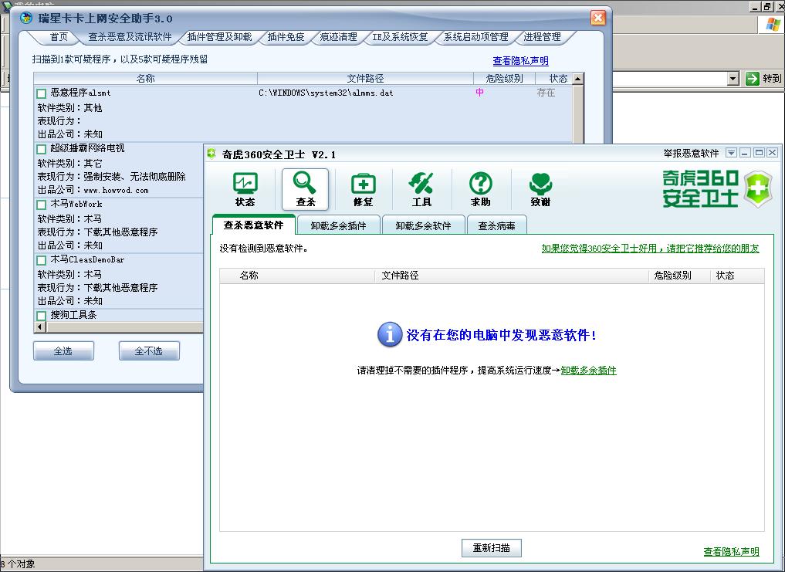The width and height of the screenshot is (785, 572).
Task: Tick checkbox for 搜狗工具条
Action: pos(42,316)
